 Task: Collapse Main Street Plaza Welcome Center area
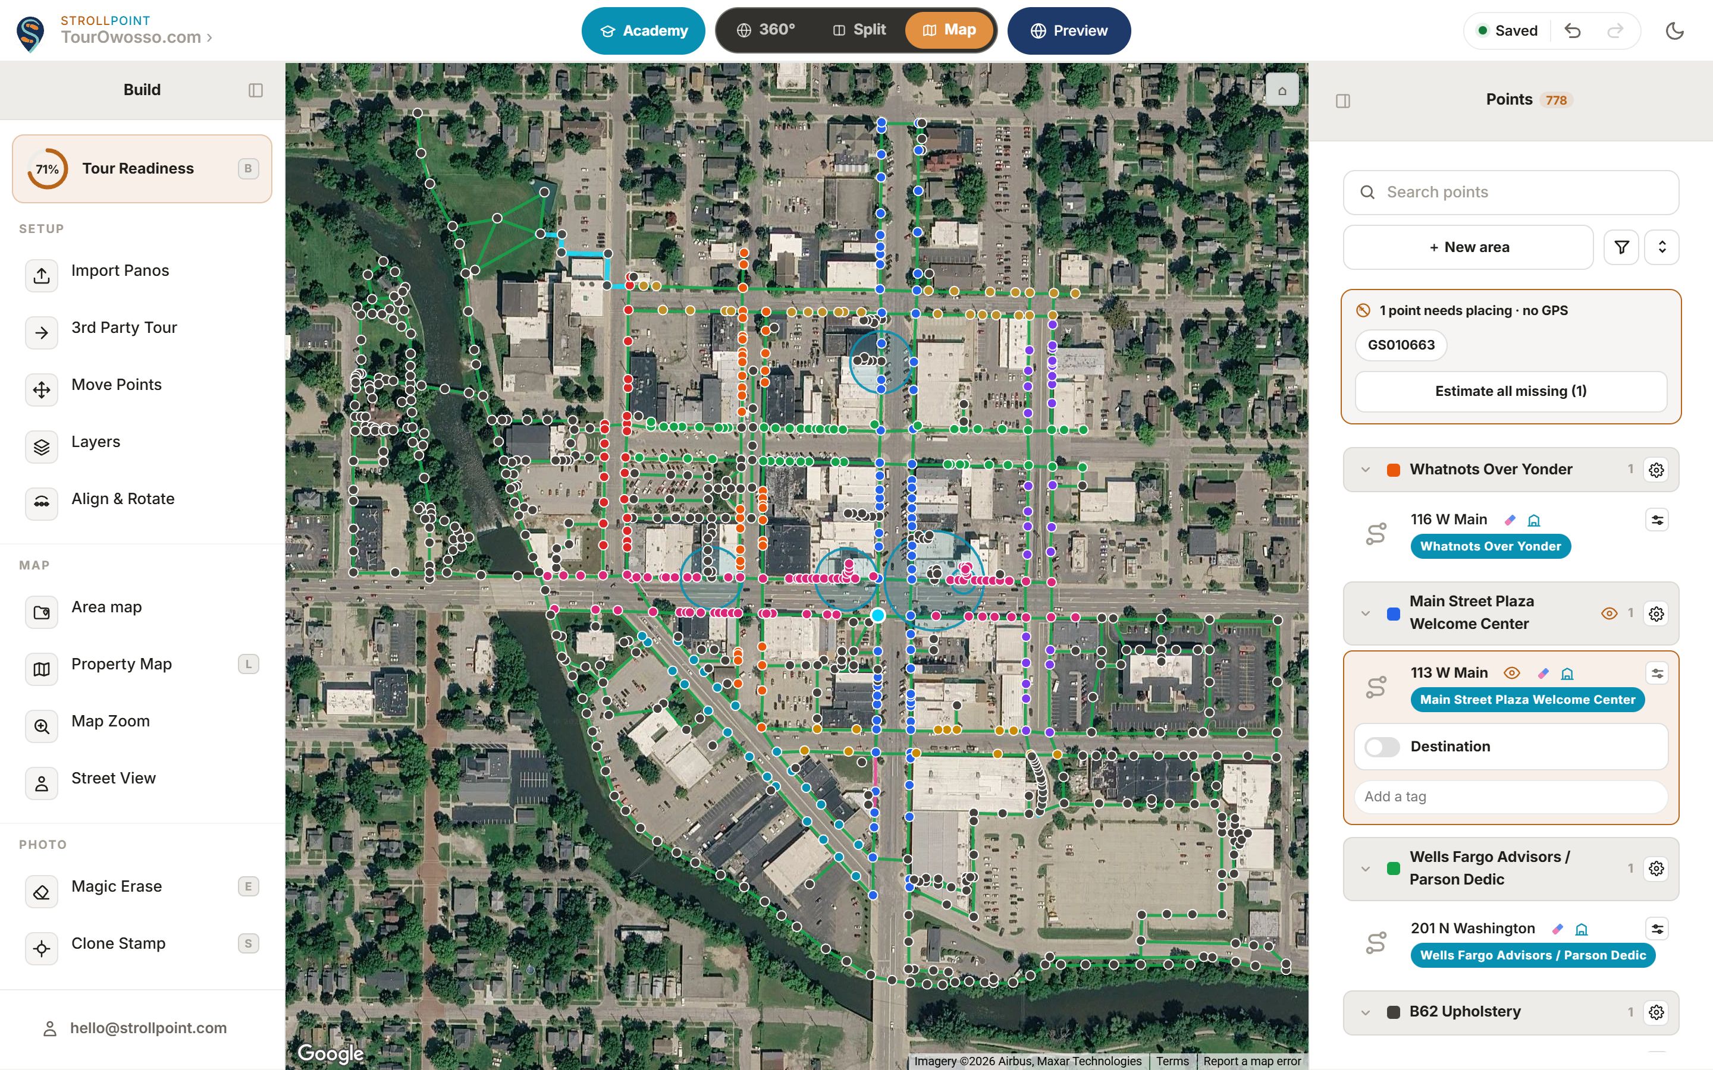(x=1366, y=613)
